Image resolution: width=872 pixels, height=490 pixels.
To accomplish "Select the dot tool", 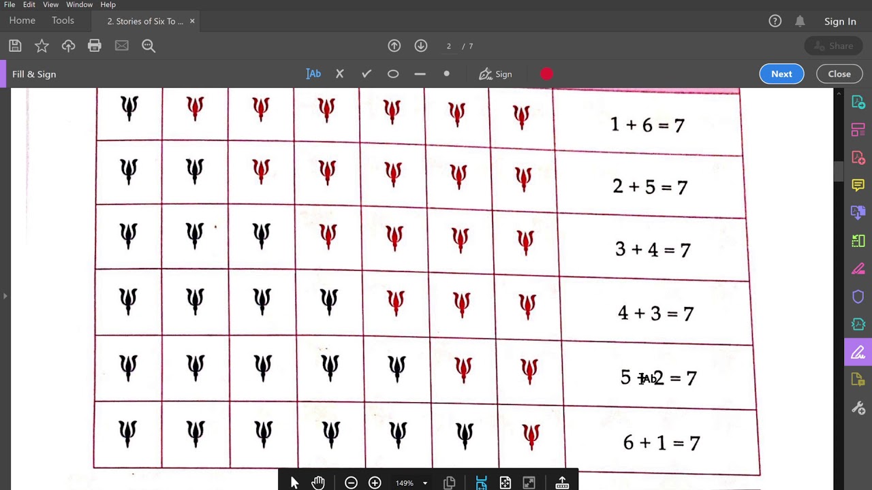I will pyautogui.click(x=446, y=73).
